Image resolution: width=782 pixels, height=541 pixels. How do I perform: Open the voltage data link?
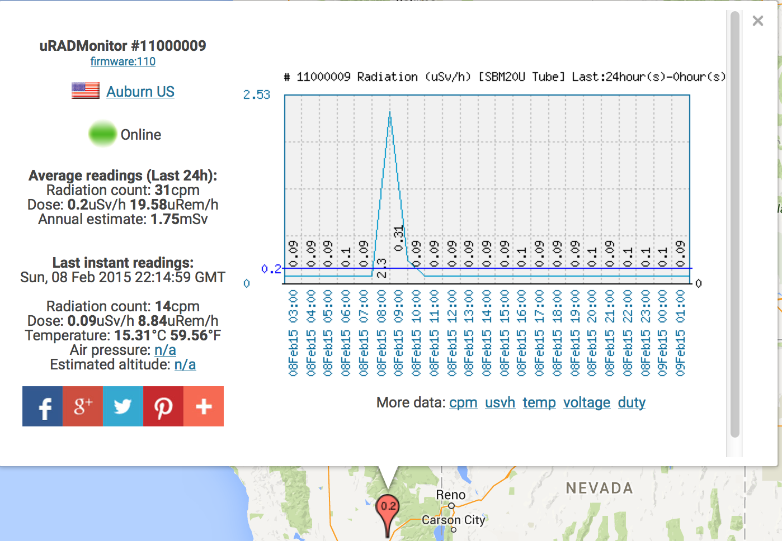click(587, 402)
